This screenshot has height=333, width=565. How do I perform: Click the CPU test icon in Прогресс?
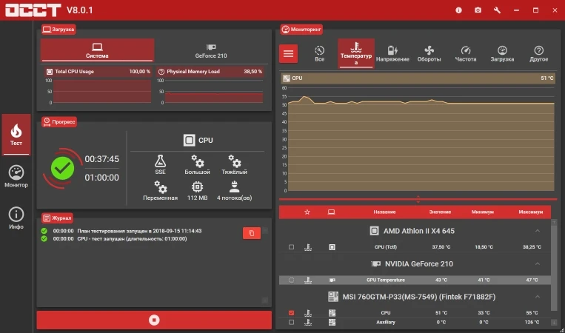click(x=189, y=140)
